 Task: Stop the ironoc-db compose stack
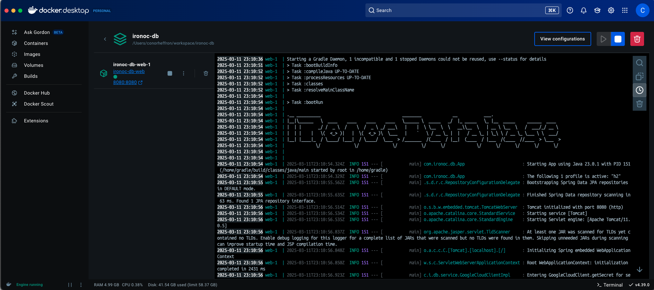618,39
